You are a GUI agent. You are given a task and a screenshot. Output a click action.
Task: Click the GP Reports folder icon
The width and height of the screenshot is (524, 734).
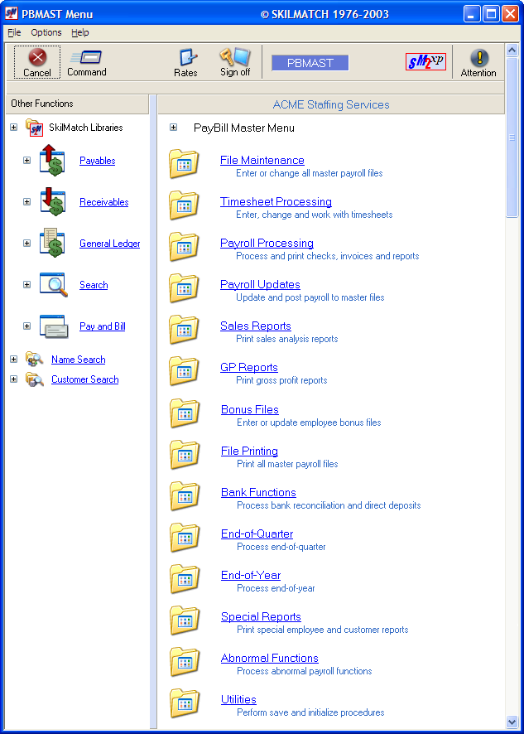pyautogui.click(x=184, y=371)
